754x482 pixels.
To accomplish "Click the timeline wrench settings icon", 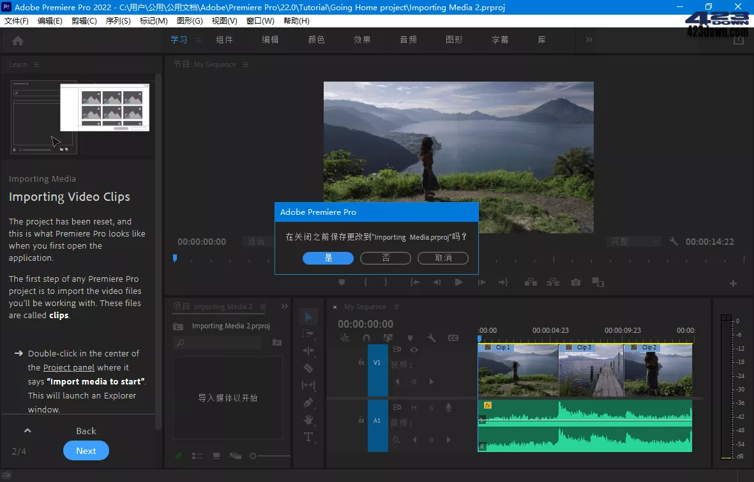I will [432, 338].
